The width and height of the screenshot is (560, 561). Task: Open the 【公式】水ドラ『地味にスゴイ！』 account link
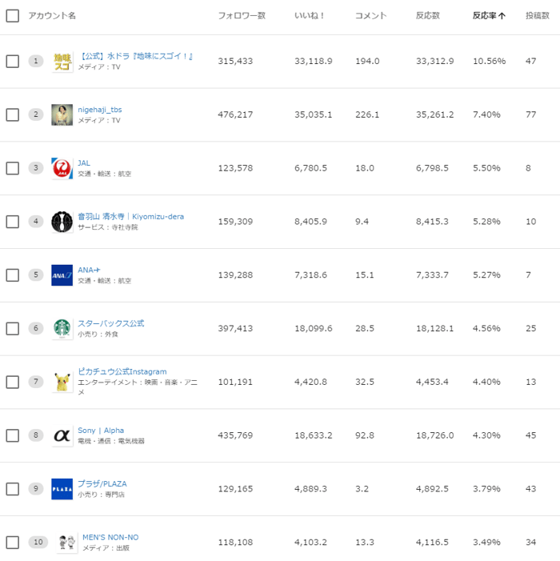point(136,56)
